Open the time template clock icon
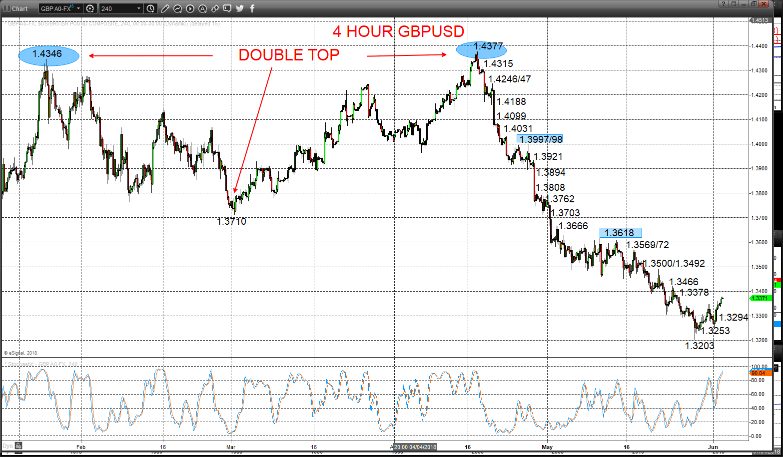The width and height of the screenshot is (783, 457). pyautogui.click(x=151, y=8)
